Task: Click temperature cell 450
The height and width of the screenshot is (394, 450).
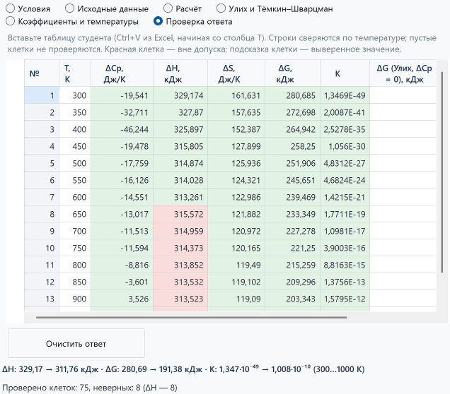Action: [x=75, y=146]
